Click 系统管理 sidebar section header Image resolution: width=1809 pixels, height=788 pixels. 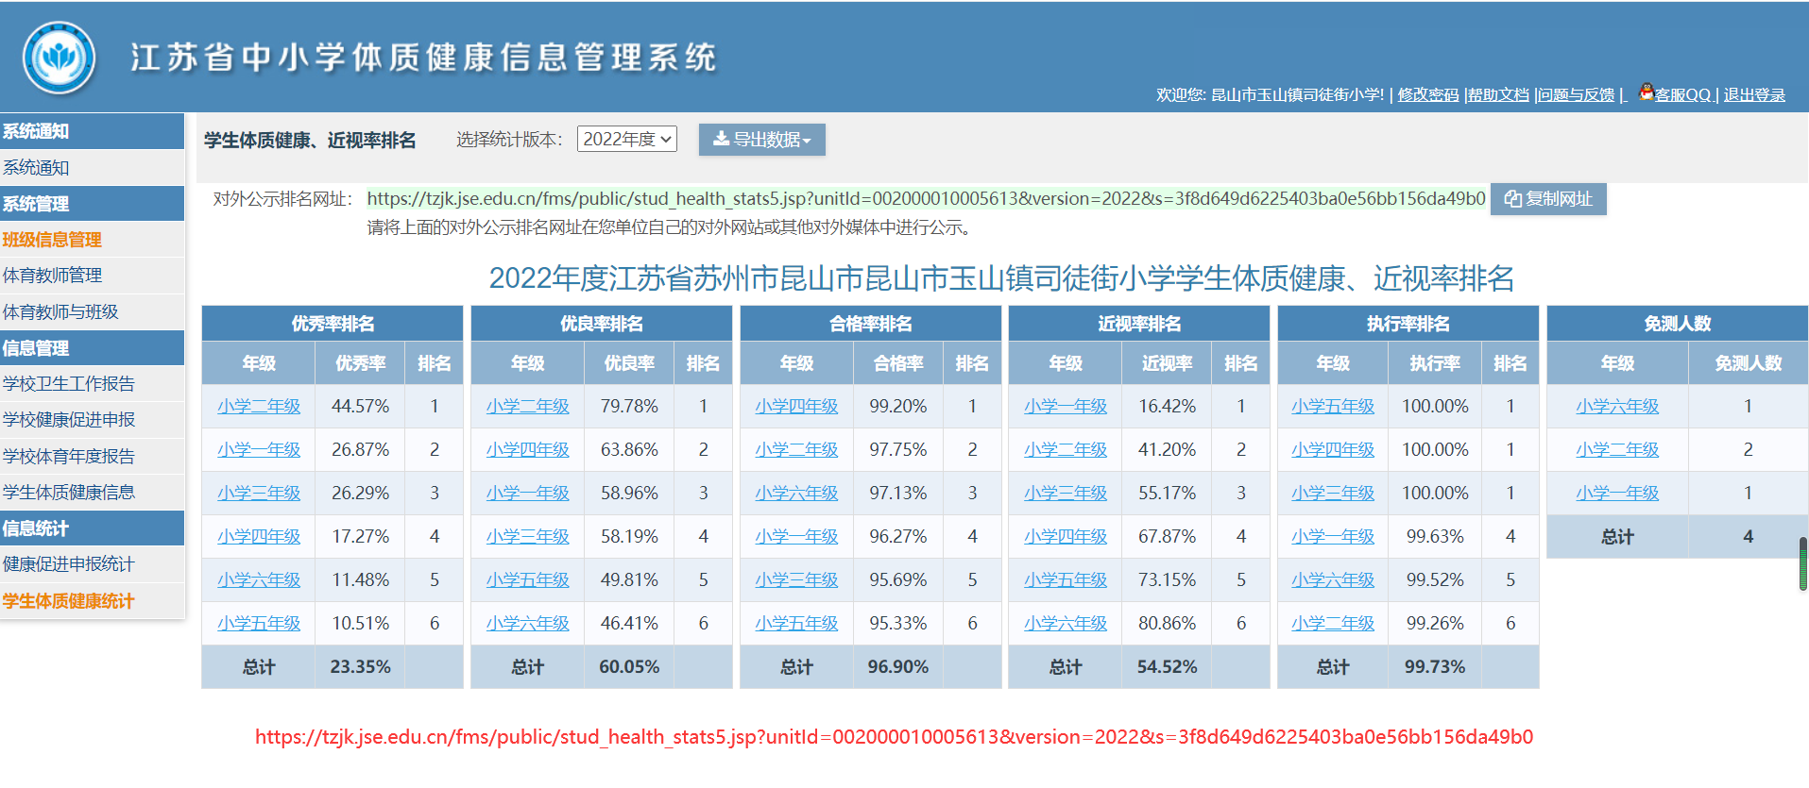(93, 204)
